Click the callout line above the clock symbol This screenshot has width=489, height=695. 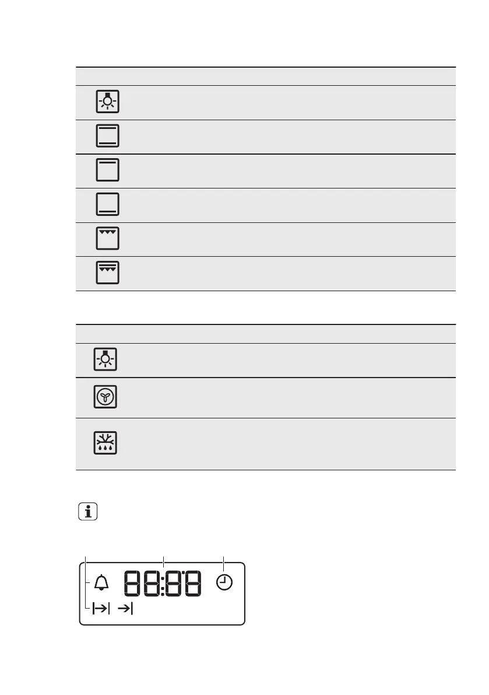pyautogui.click(x=224, y=563)
